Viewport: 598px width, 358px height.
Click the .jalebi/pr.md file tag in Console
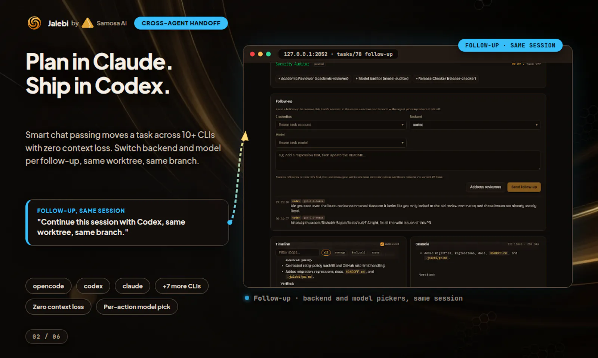click(x=437, y=258)
